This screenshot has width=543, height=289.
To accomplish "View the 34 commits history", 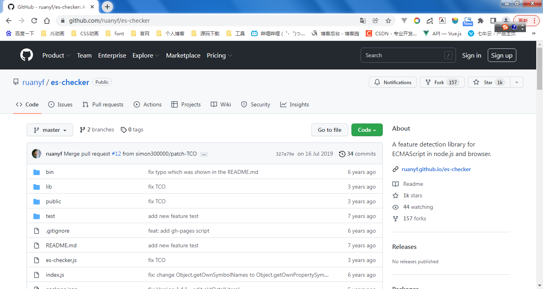I will (x=357, y=154).
